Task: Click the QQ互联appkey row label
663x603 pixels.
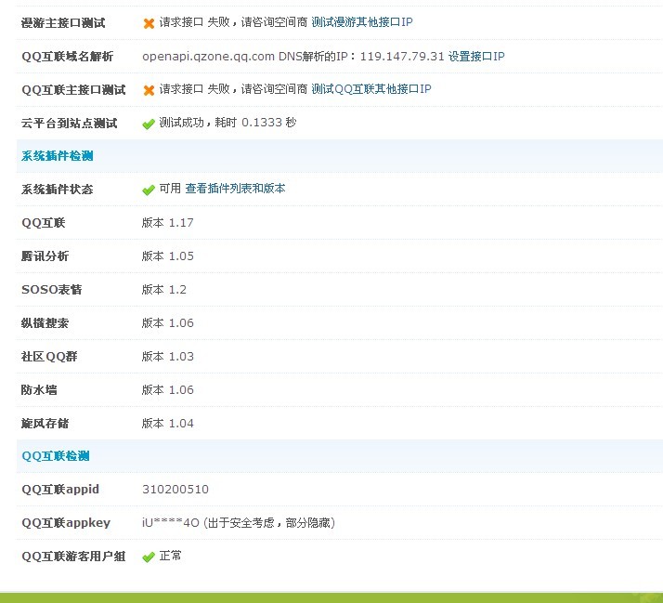Action: point(66,522)
